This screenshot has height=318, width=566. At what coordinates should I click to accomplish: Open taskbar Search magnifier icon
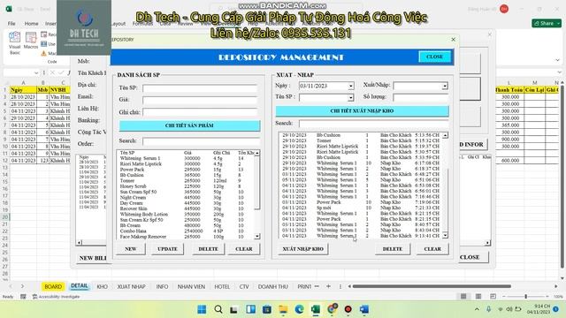pyautogui.click(x=218, y=309)
